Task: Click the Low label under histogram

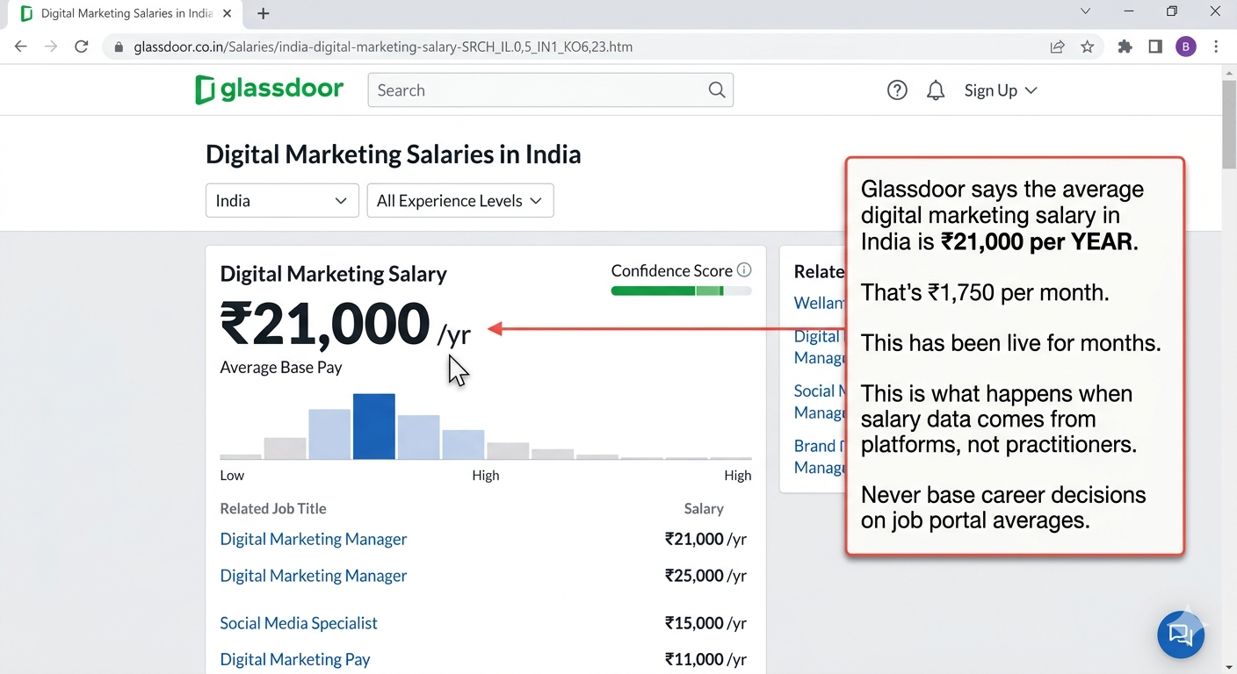Action: 232,475
